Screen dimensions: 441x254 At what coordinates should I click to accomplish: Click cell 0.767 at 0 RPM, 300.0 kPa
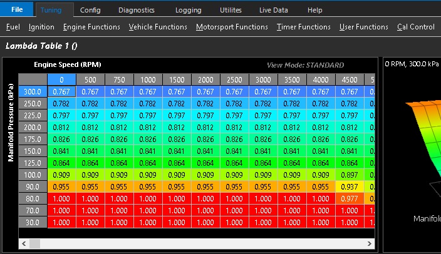click(x=61, y=91)
